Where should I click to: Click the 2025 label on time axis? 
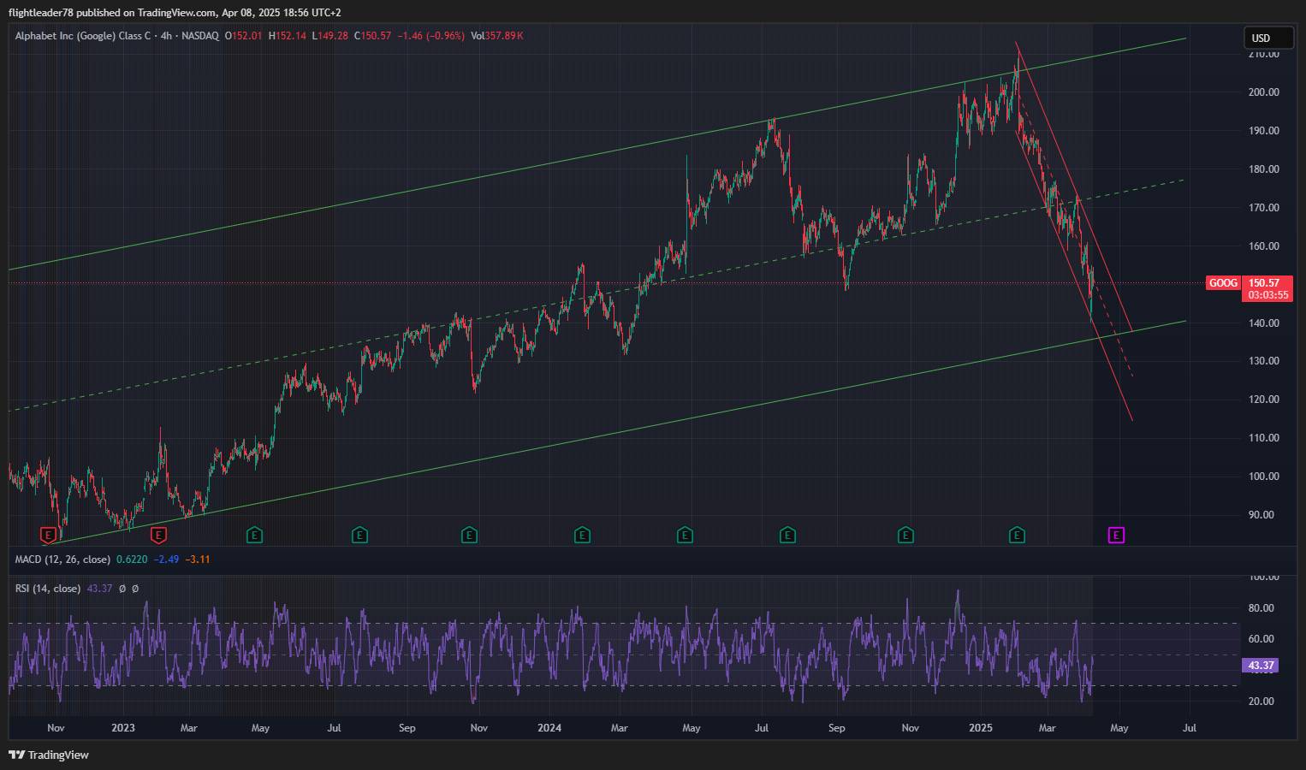click(x=981, y=728)
